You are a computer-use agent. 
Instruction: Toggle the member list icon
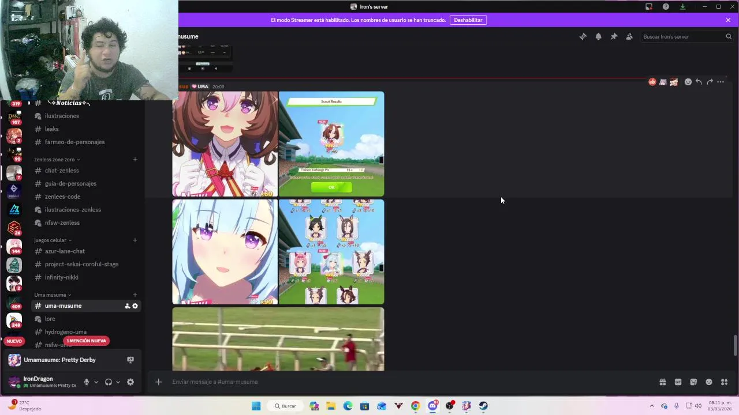point(629,36)
